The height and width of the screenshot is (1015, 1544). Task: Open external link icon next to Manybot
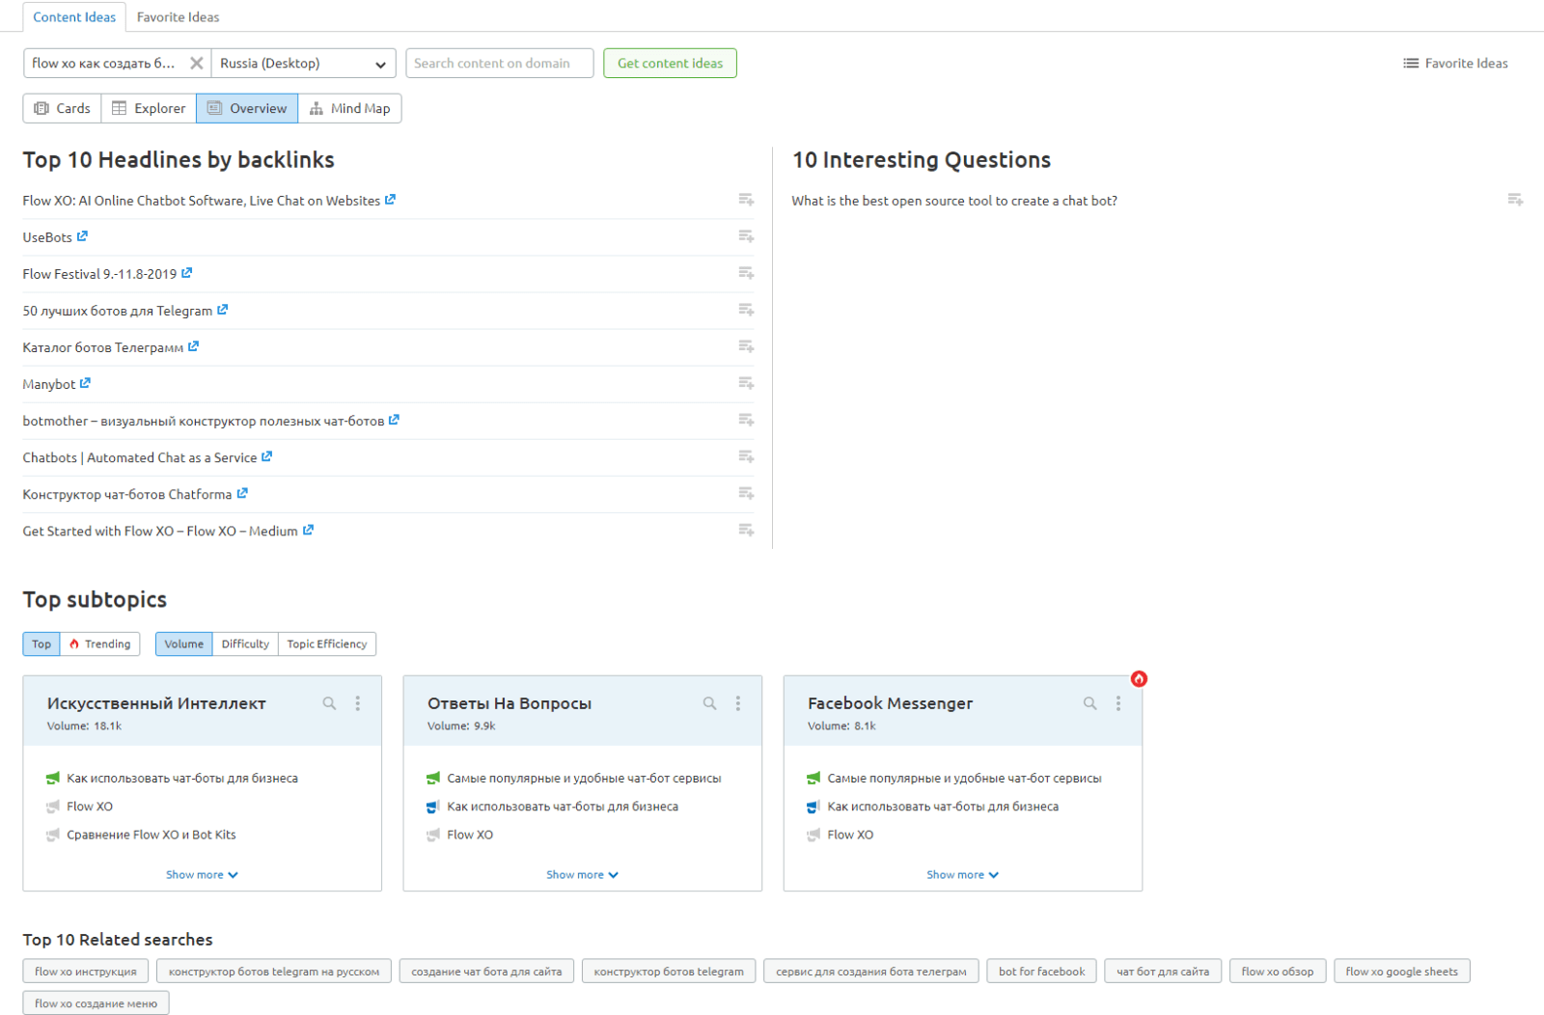(85, 383)
